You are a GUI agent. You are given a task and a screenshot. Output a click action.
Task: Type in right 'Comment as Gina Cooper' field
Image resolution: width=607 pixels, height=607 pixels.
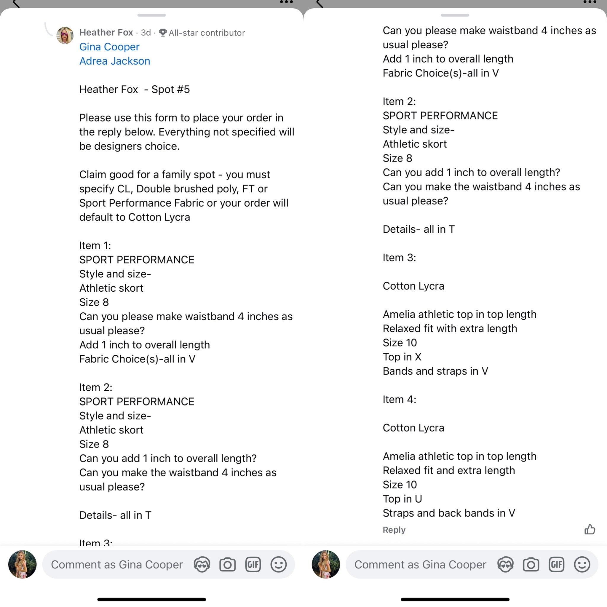[x=420, y=565]
